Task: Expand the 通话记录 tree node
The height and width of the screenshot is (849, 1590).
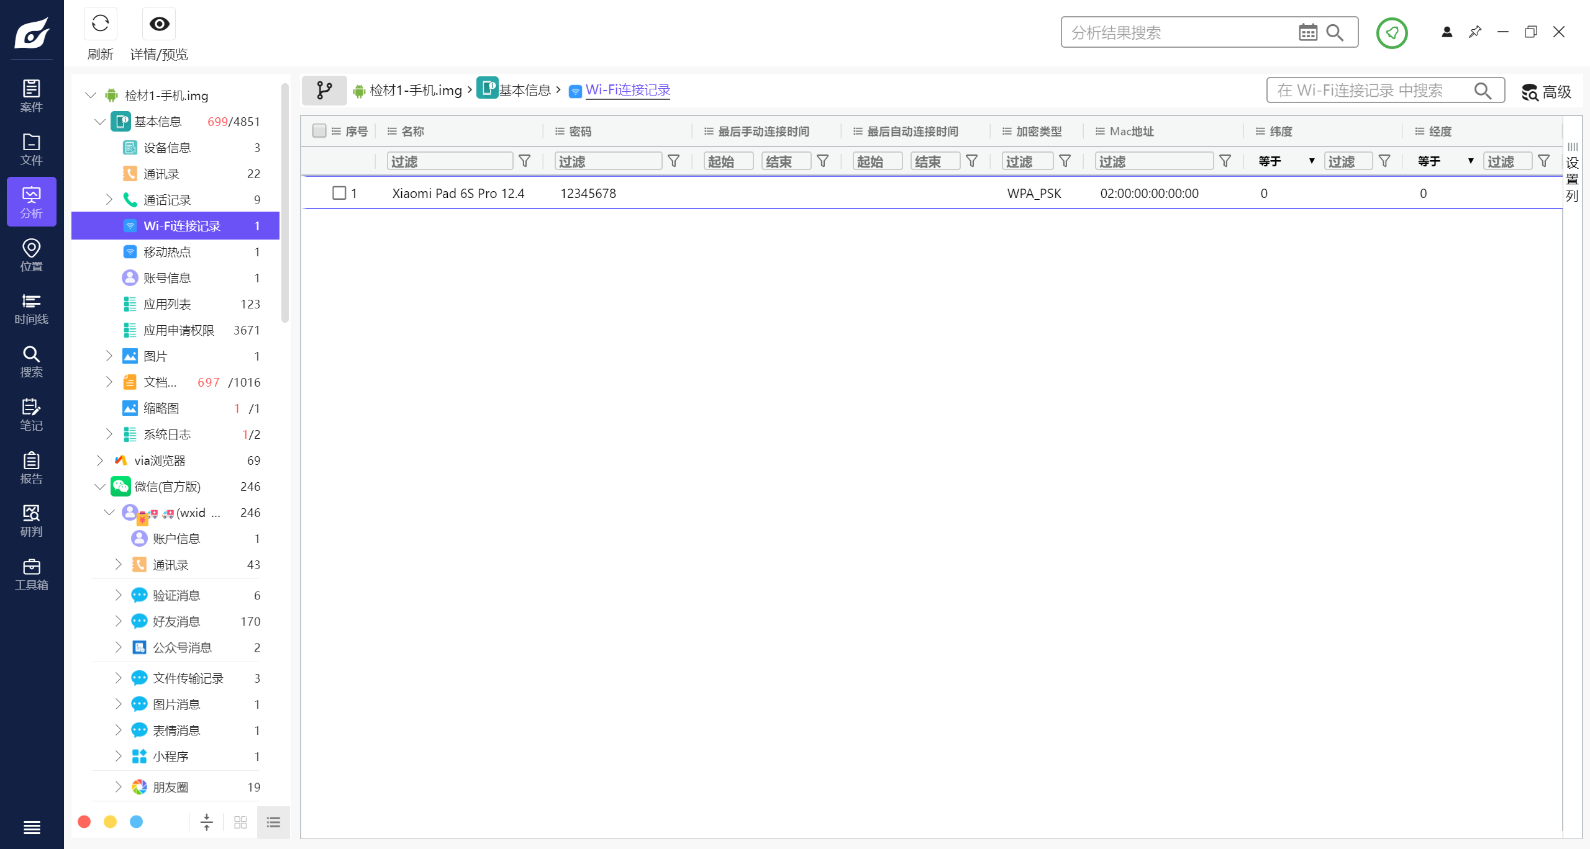Action: [x=109, y=200]
